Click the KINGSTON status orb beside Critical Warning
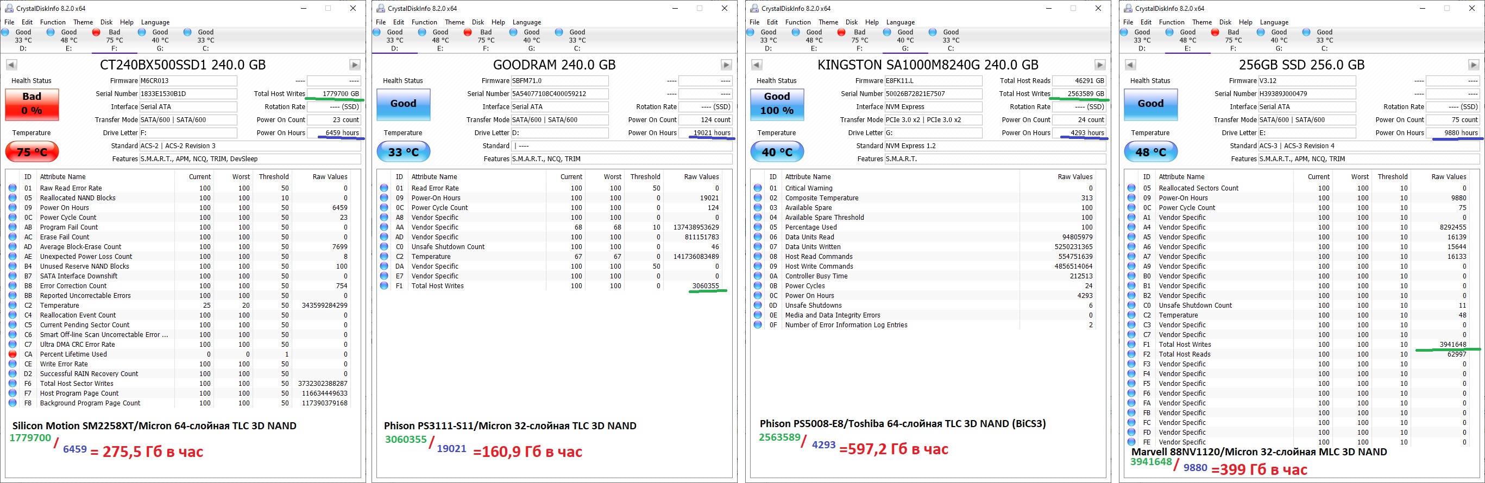Screen dimensions: 1485x483 pos(758,188)
